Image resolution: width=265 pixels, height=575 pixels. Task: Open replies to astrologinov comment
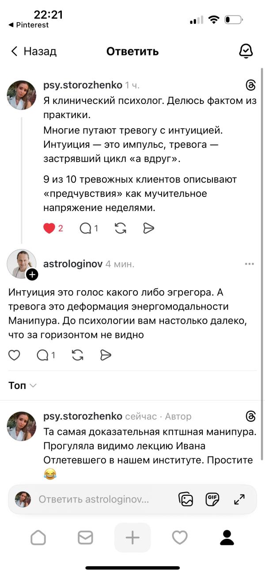pos(43,355)
